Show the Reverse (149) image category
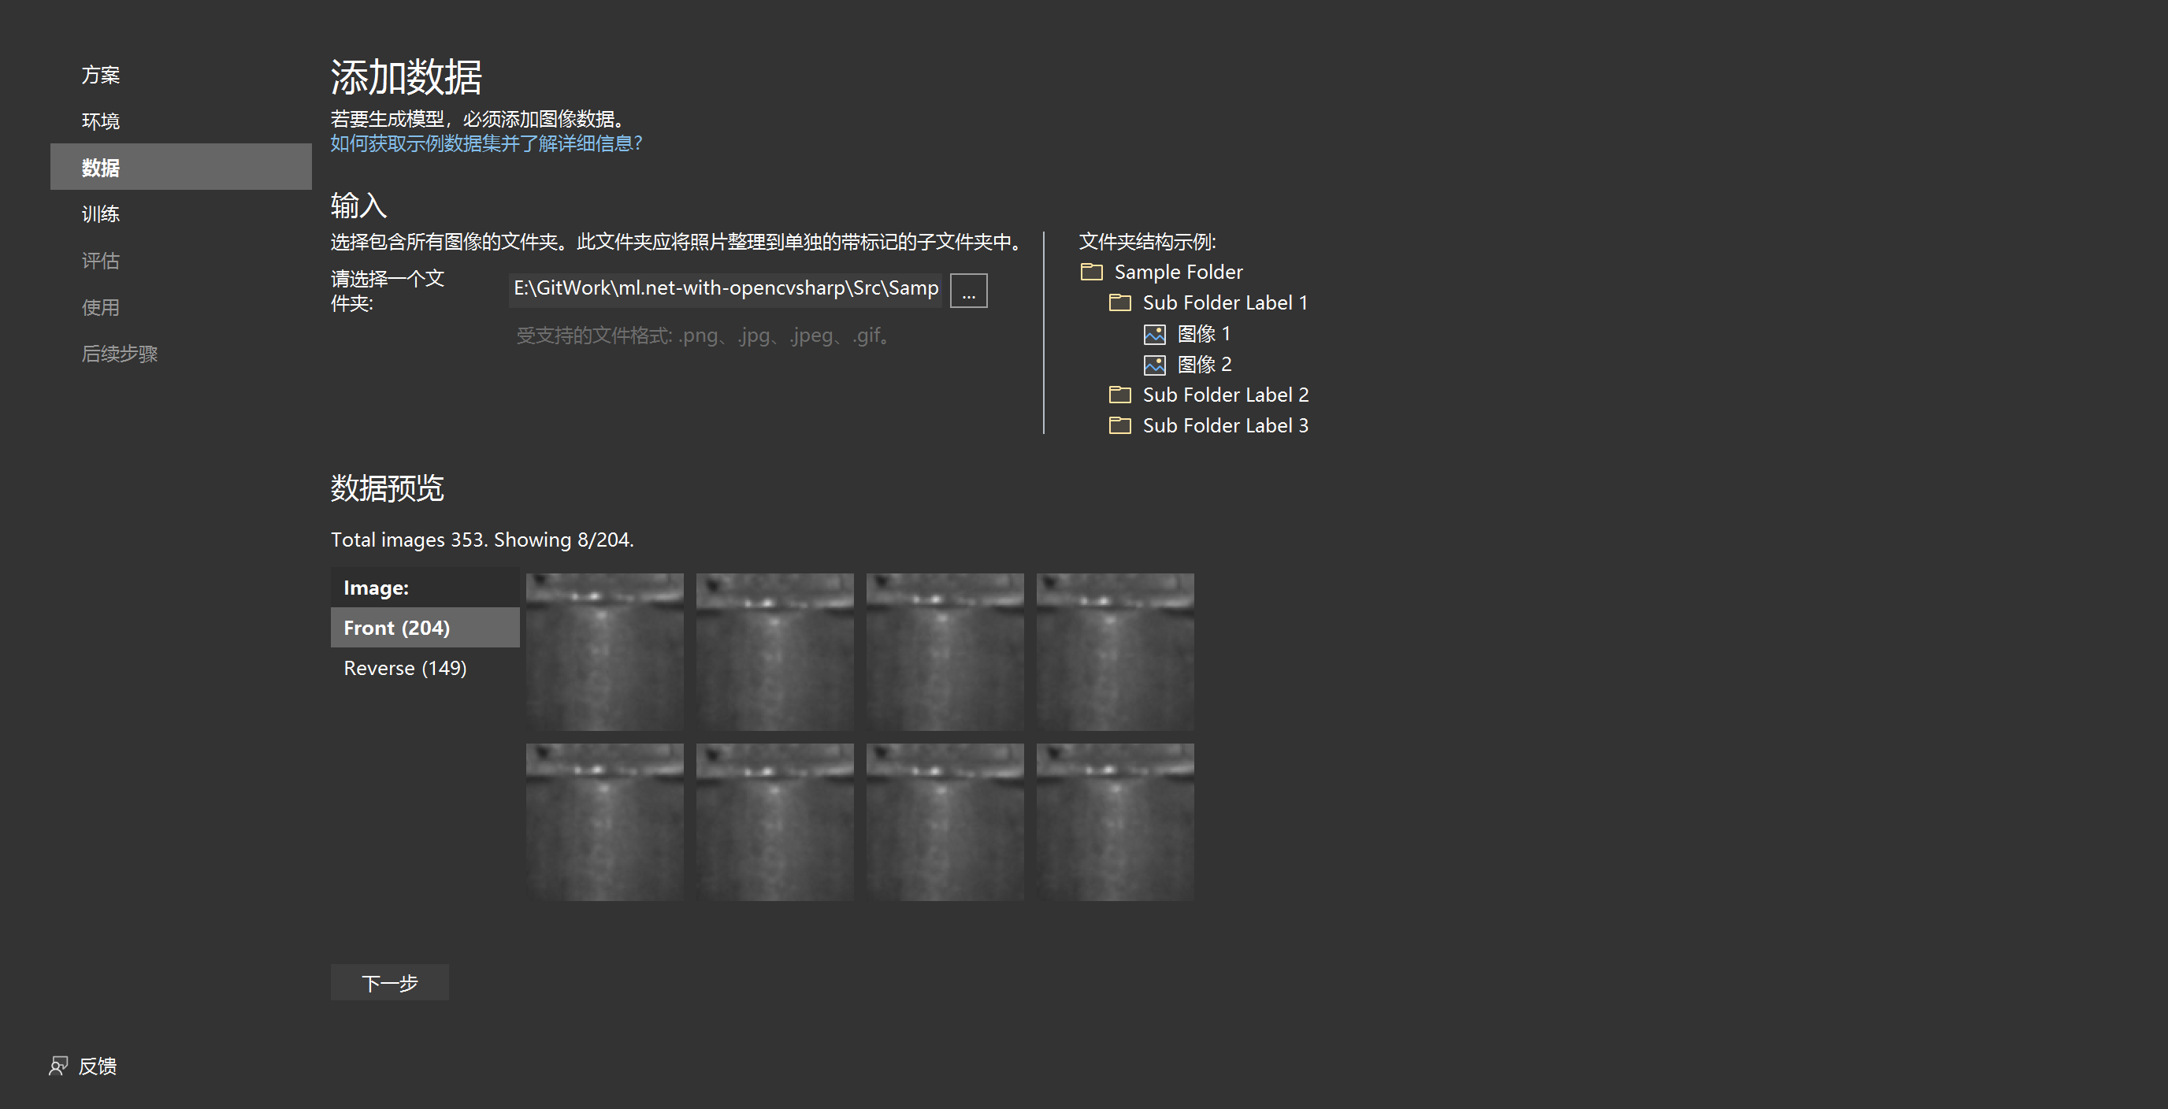 tap(405, 668)
